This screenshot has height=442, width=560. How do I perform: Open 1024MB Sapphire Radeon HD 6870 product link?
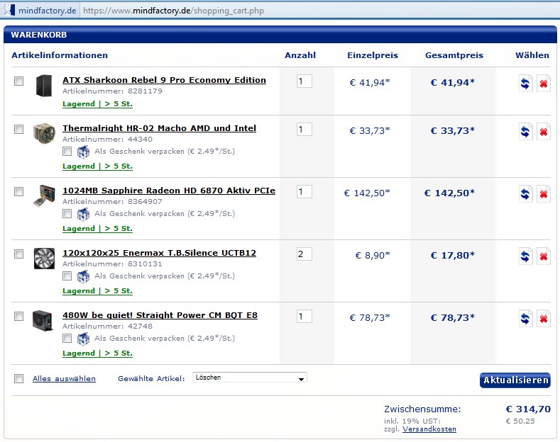click(169, 191)
